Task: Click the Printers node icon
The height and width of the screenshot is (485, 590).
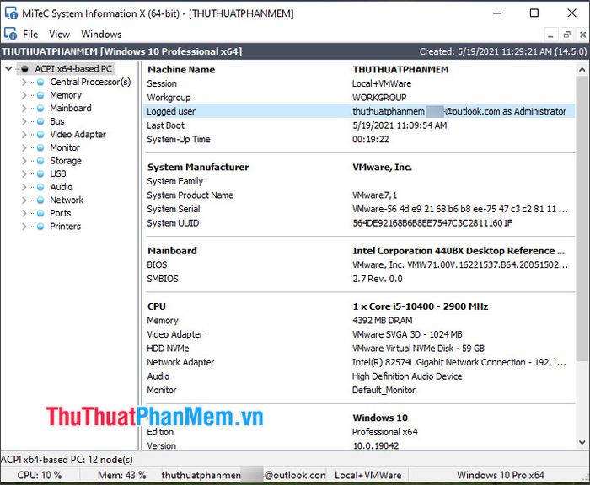Action: click(40, 227)
